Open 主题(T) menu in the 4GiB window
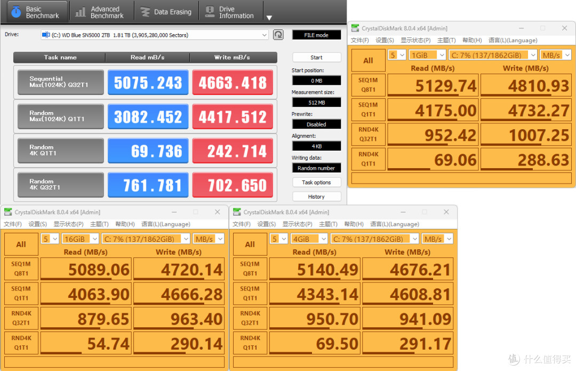576x371 pixels. click(x=327, y=224)
